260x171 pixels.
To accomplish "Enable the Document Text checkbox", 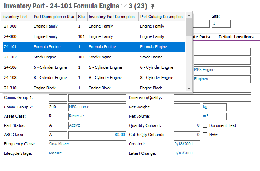I will pos(205,125).
